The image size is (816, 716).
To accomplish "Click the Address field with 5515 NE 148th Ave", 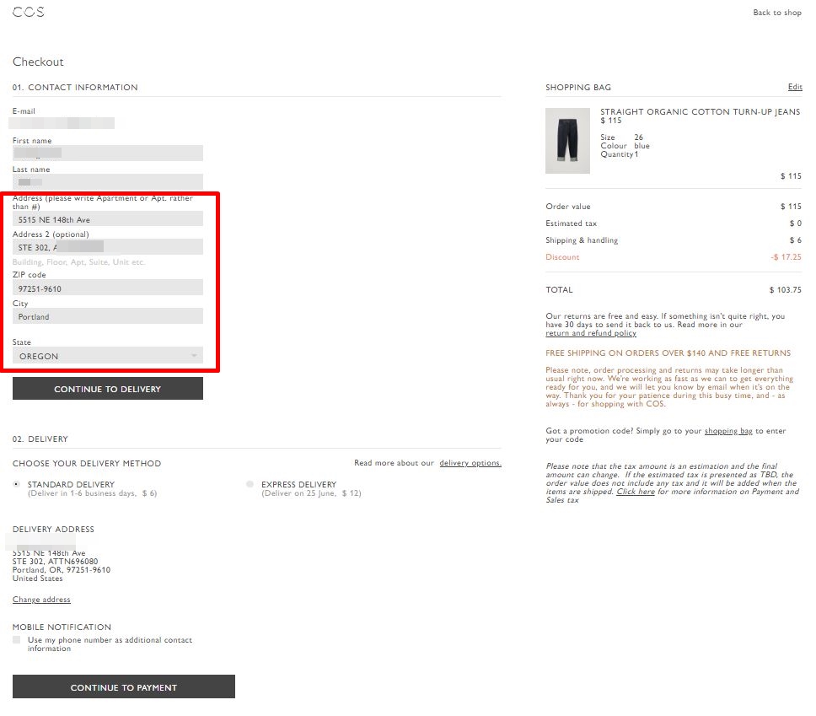I will tap(108, 219).
